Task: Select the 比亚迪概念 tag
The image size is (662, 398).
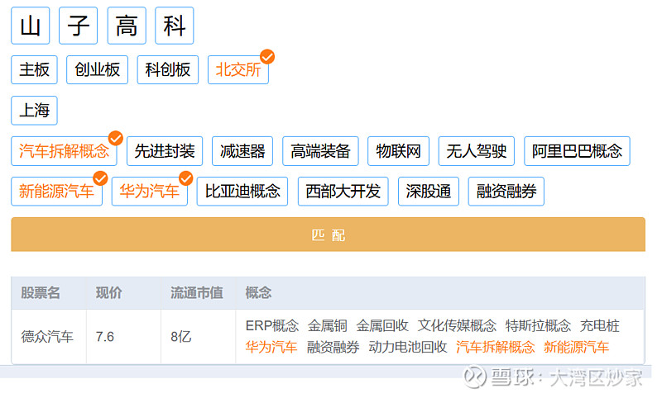Action: (242, 192)
